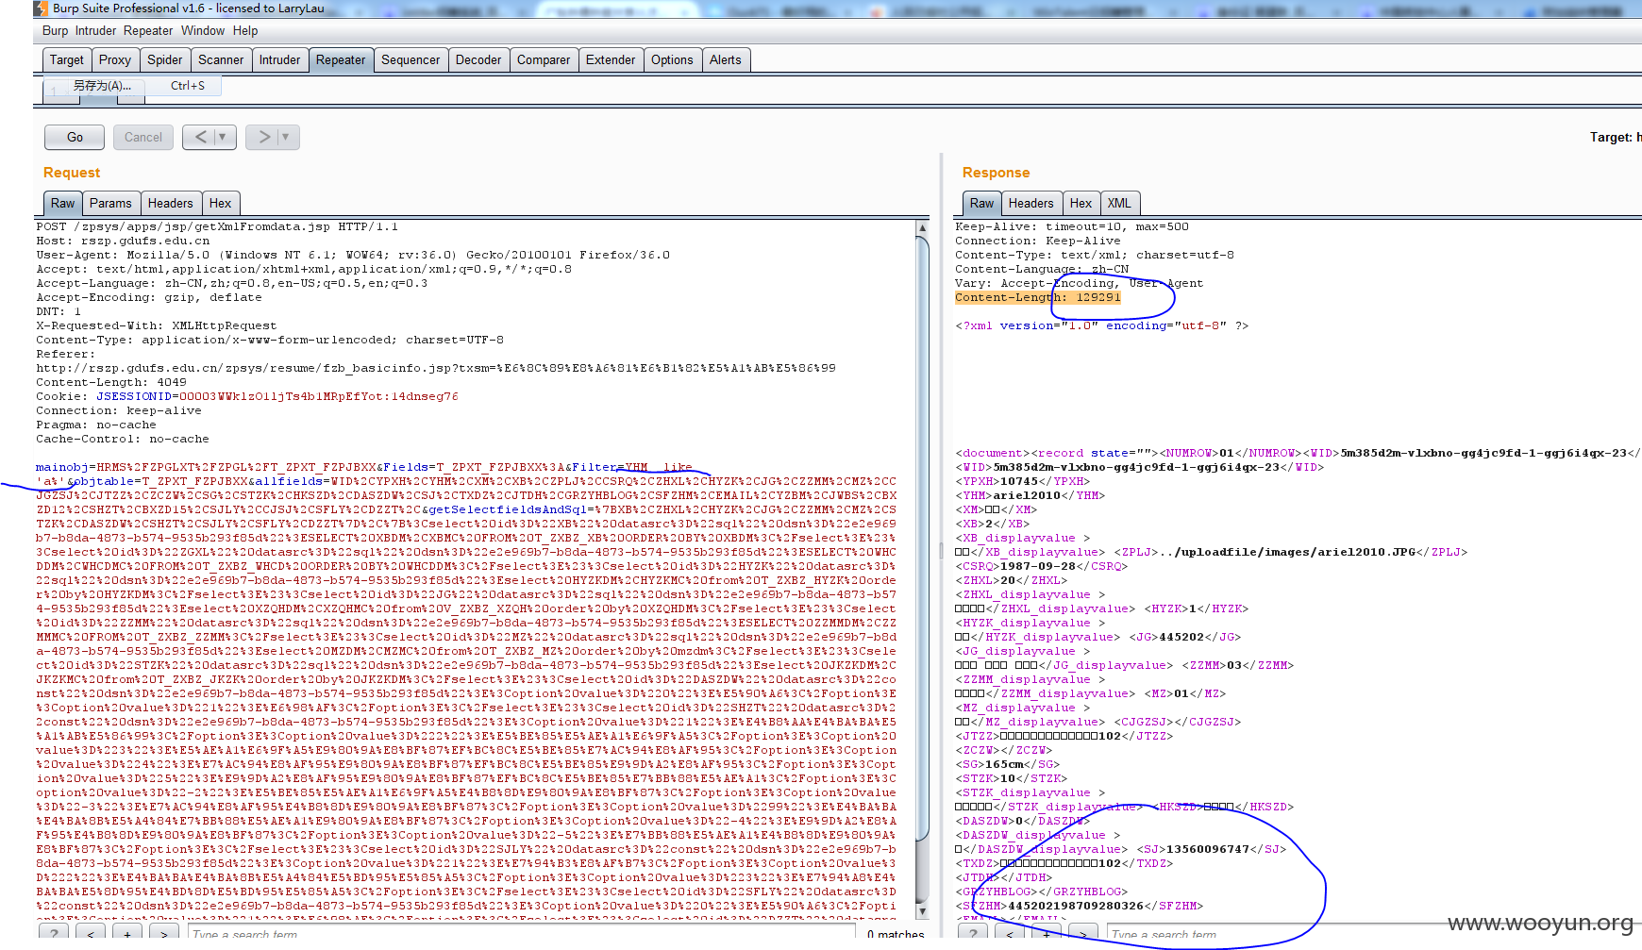Click the Response panel heading

click(x=996, y=173)
